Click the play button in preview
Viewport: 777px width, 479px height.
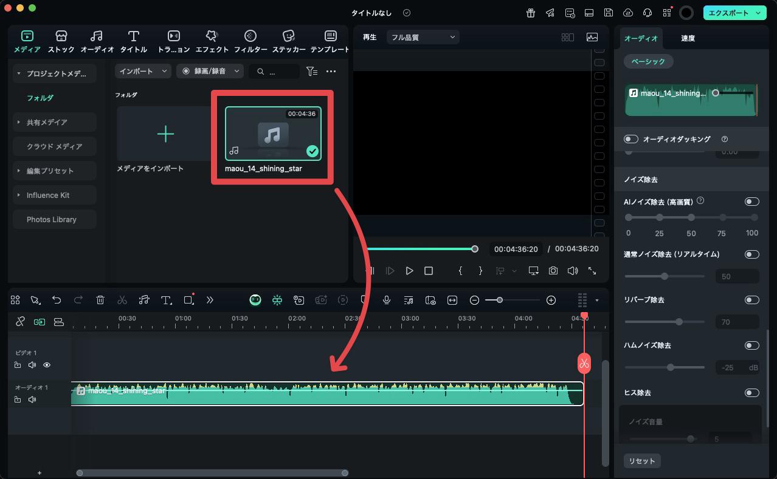(x=409, y=271)
